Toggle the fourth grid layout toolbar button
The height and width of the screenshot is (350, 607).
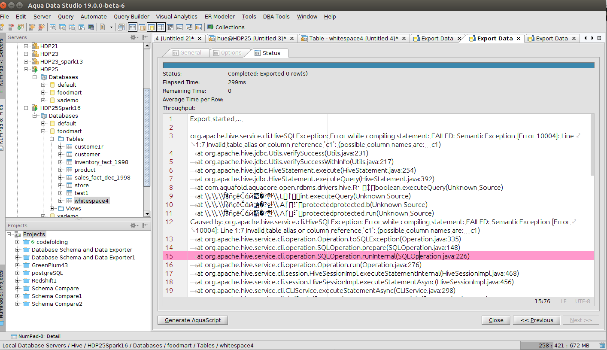pos(161,27)
